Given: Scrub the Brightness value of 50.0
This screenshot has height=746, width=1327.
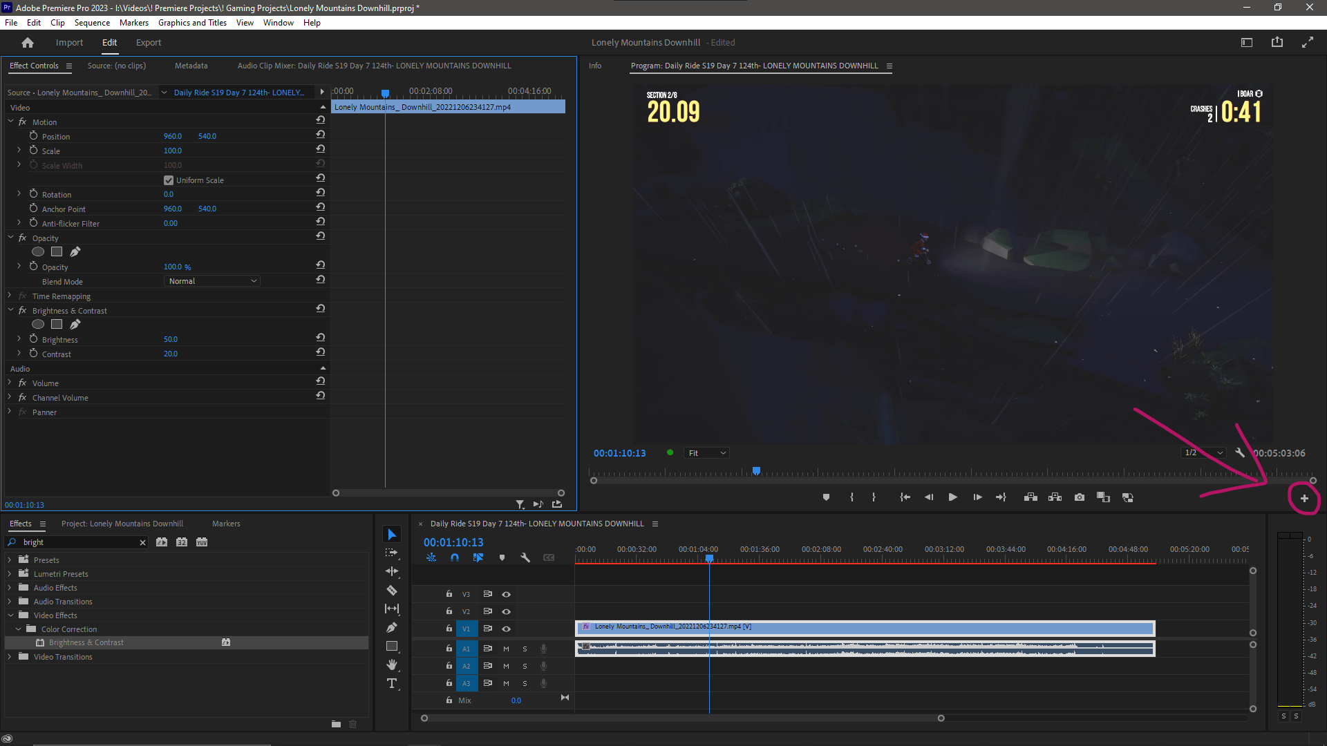Looking at the screenshot, I should tap(170, 338).
